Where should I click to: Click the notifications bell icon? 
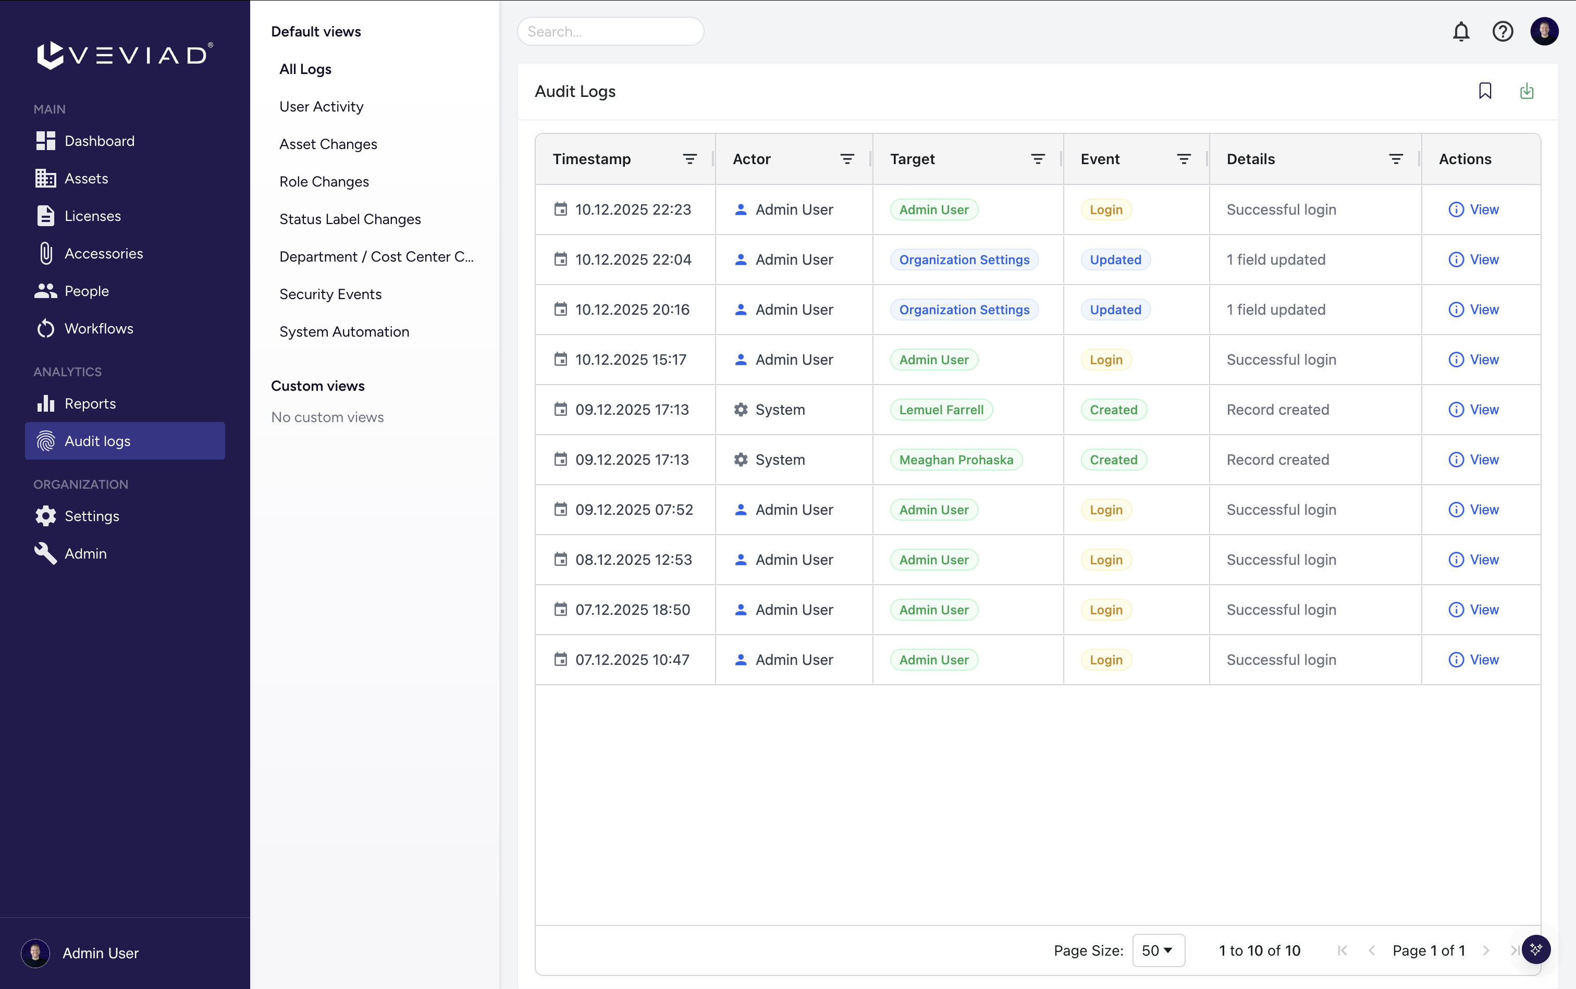click(x=1461, y=31)
